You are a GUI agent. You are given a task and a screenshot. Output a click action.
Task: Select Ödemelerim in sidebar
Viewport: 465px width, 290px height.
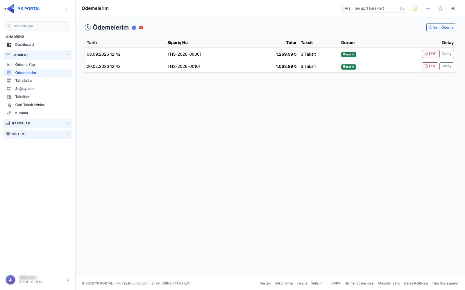pos(38,72)
